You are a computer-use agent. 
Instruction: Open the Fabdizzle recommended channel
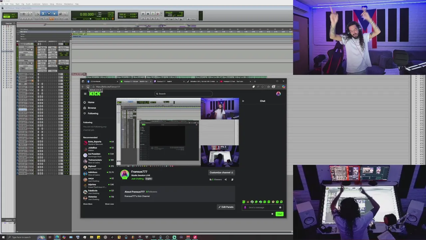click(x=98, y=192)
